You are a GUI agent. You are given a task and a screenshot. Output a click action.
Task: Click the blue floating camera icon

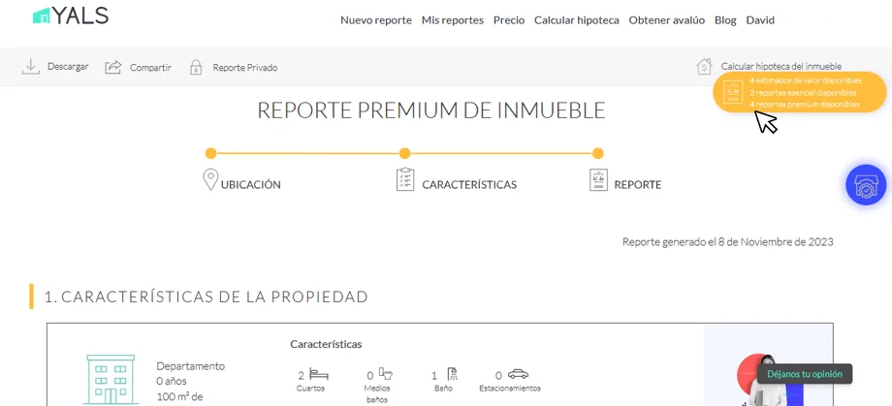[865, 185]
